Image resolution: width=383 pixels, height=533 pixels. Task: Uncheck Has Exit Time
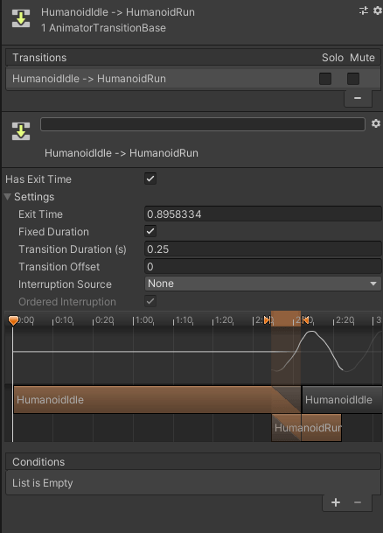150,179
